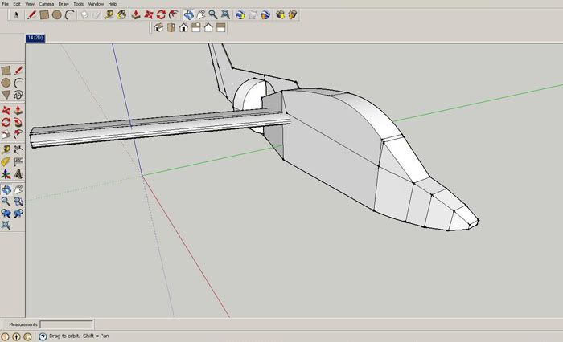The height and width of the screenshot is (342, 563).
Task: Click the Place Model in Google Earth icon
Action: click(x=265, y=15)
